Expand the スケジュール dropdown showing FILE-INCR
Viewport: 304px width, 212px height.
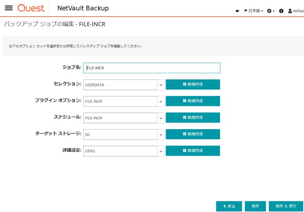(x=124, y=118)
